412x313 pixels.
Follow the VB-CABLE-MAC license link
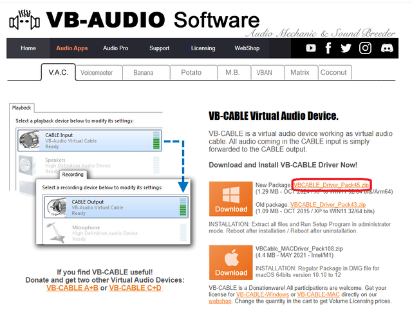319,294
